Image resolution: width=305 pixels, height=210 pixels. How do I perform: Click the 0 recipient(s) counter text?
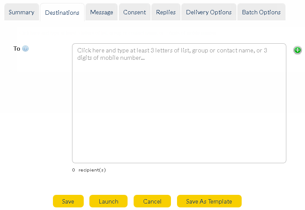89,170
